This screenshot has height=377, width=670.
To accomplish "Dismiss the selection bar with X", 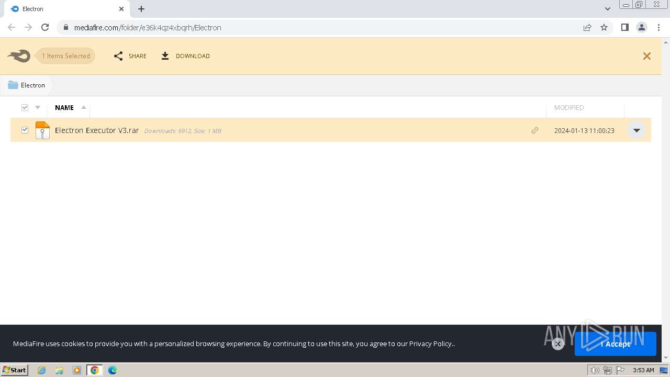I will pyautogui.click(x=647, y=56).
